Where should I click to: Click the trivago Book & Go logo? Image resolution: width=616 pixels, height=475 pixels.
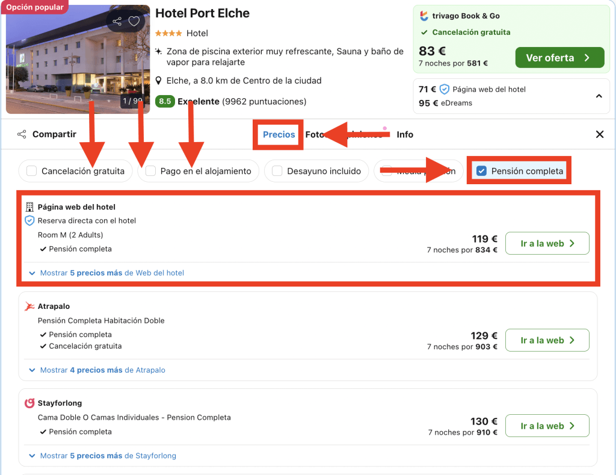point(424,16)
